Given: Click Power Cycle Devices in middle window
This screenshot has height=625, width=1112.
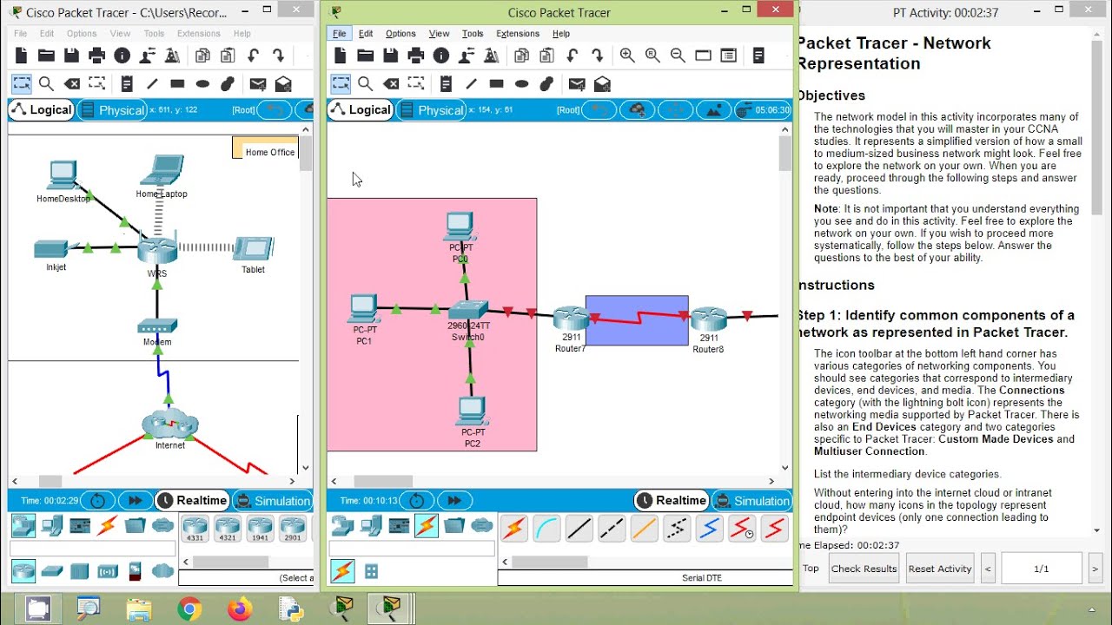Looking at the screenshot, I should tap(417, 501).
